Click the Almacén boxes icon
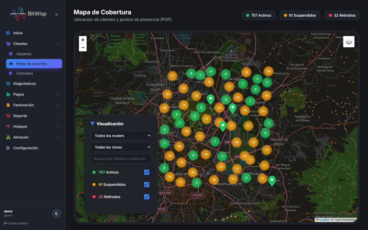Image resolution: width=368 pixels, height=230 pixels. 8,137
